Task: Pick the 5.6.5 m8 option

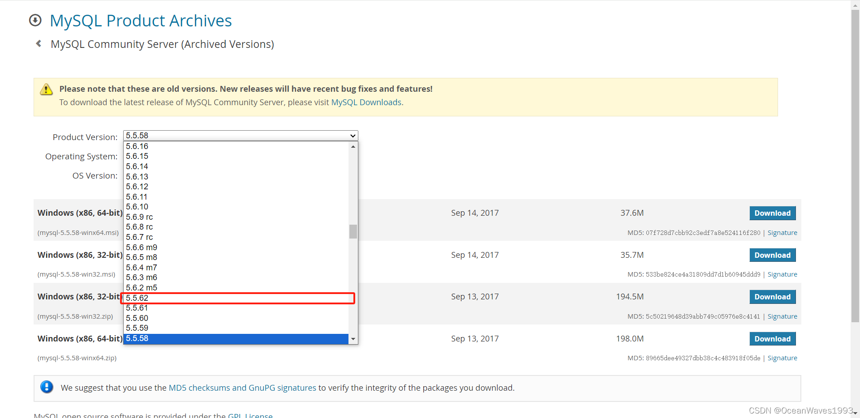Action: click(x=236, y=257)
